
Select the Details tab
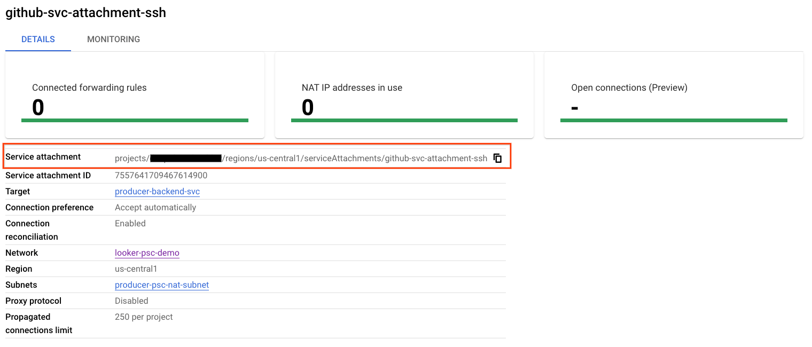(38, 40)
